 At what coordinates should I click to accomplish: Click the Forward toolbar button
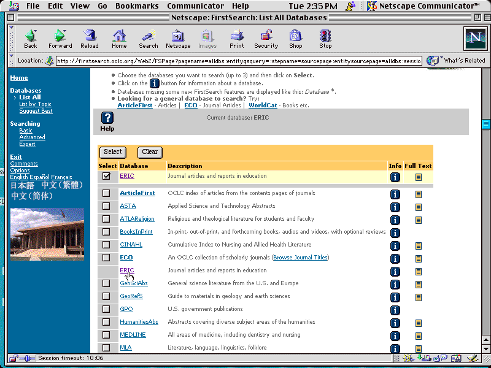pos(60,39)
